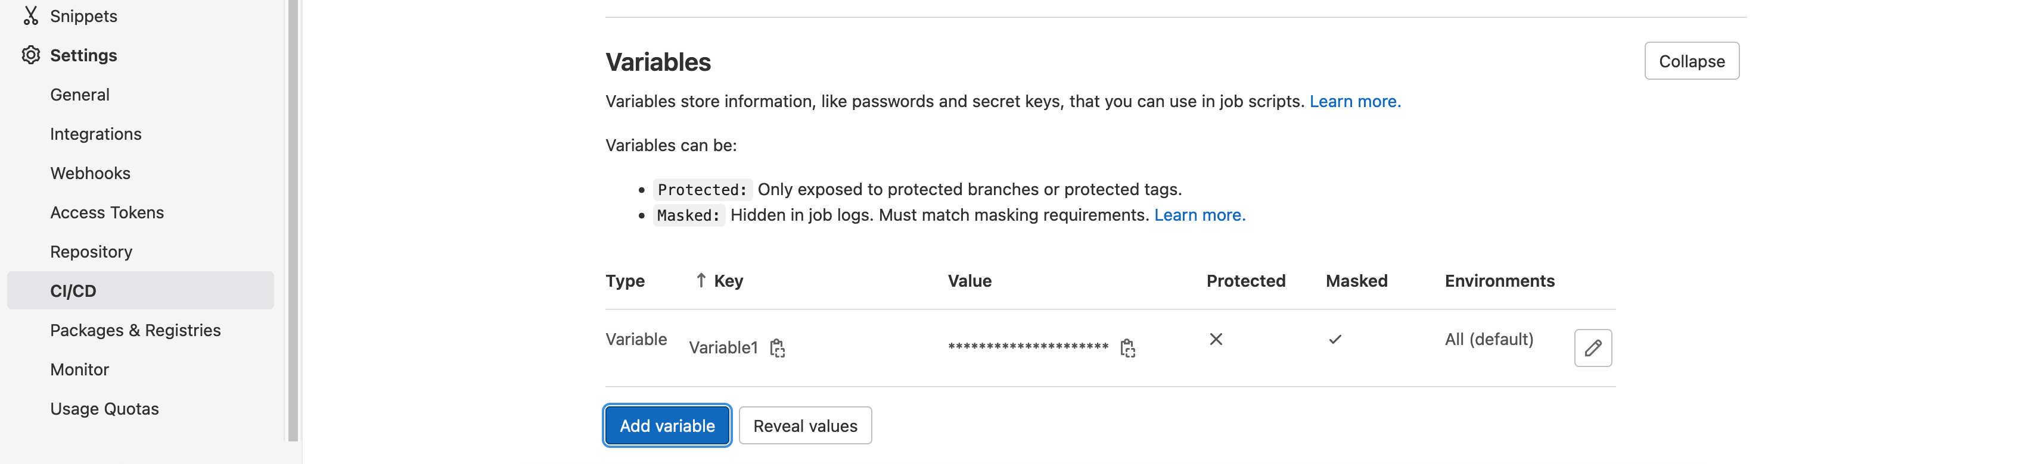
Task: Open Learn more link about variables
Action: point(1354,101)
